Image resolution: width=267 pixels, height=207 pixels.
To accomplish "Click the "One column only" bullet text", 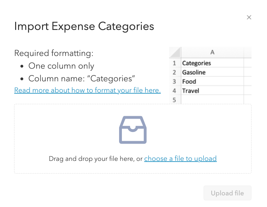I will point(61,66).
